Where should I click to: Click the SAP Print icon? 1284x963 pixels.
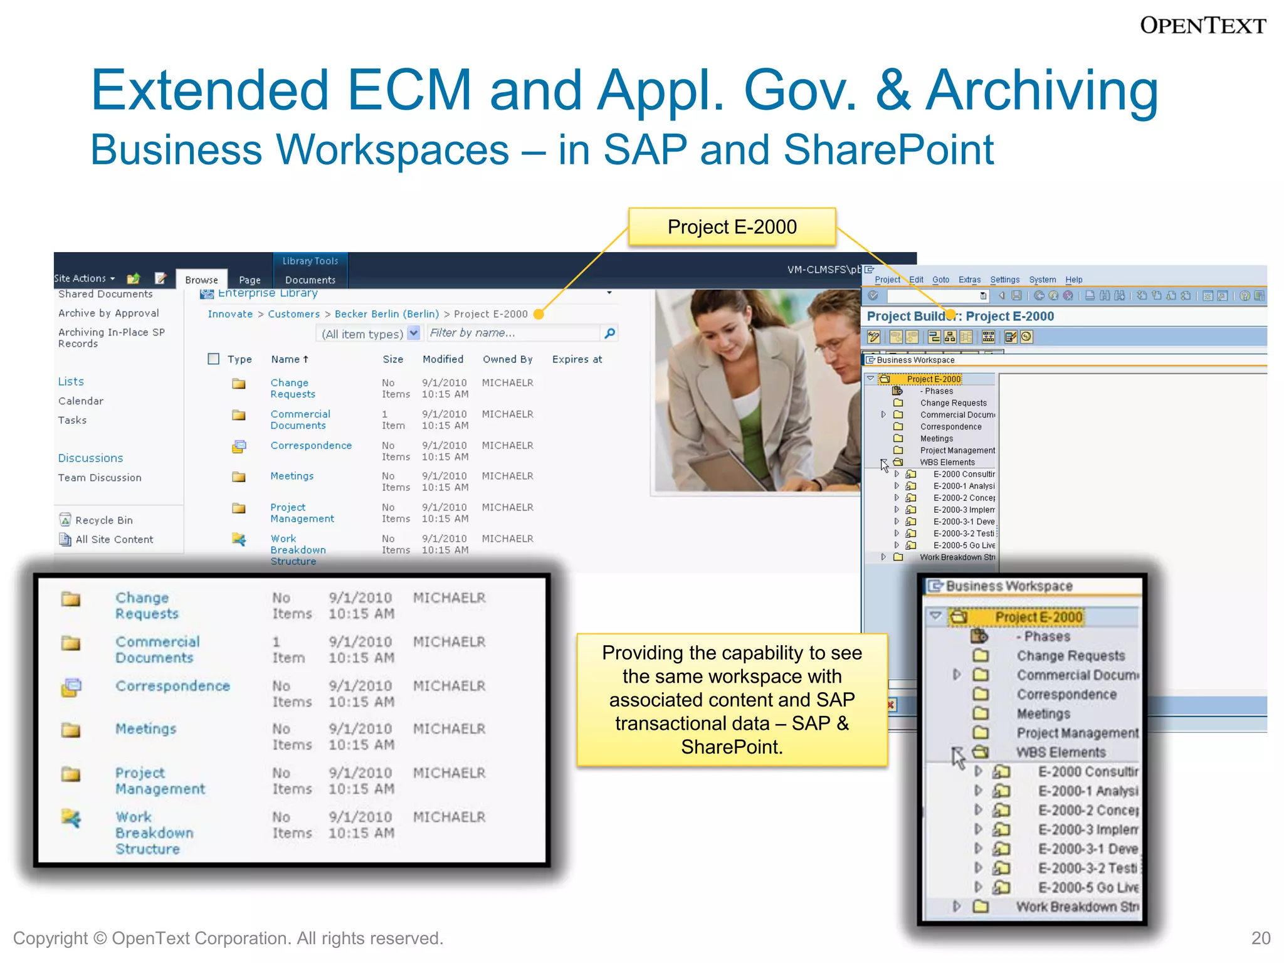(1090, 296)
